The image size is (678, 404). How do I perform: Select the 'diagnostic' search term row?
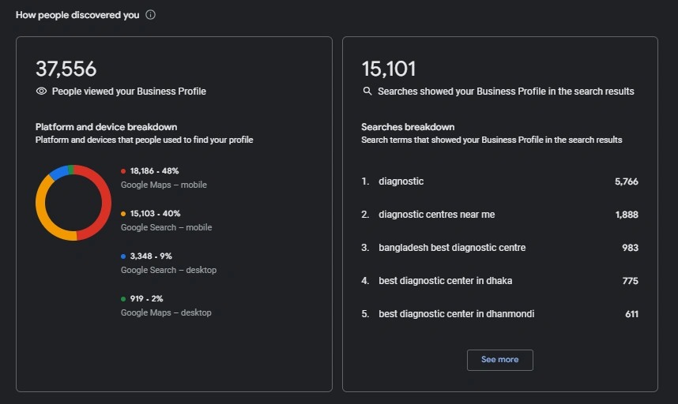click(x=500, y=181)
